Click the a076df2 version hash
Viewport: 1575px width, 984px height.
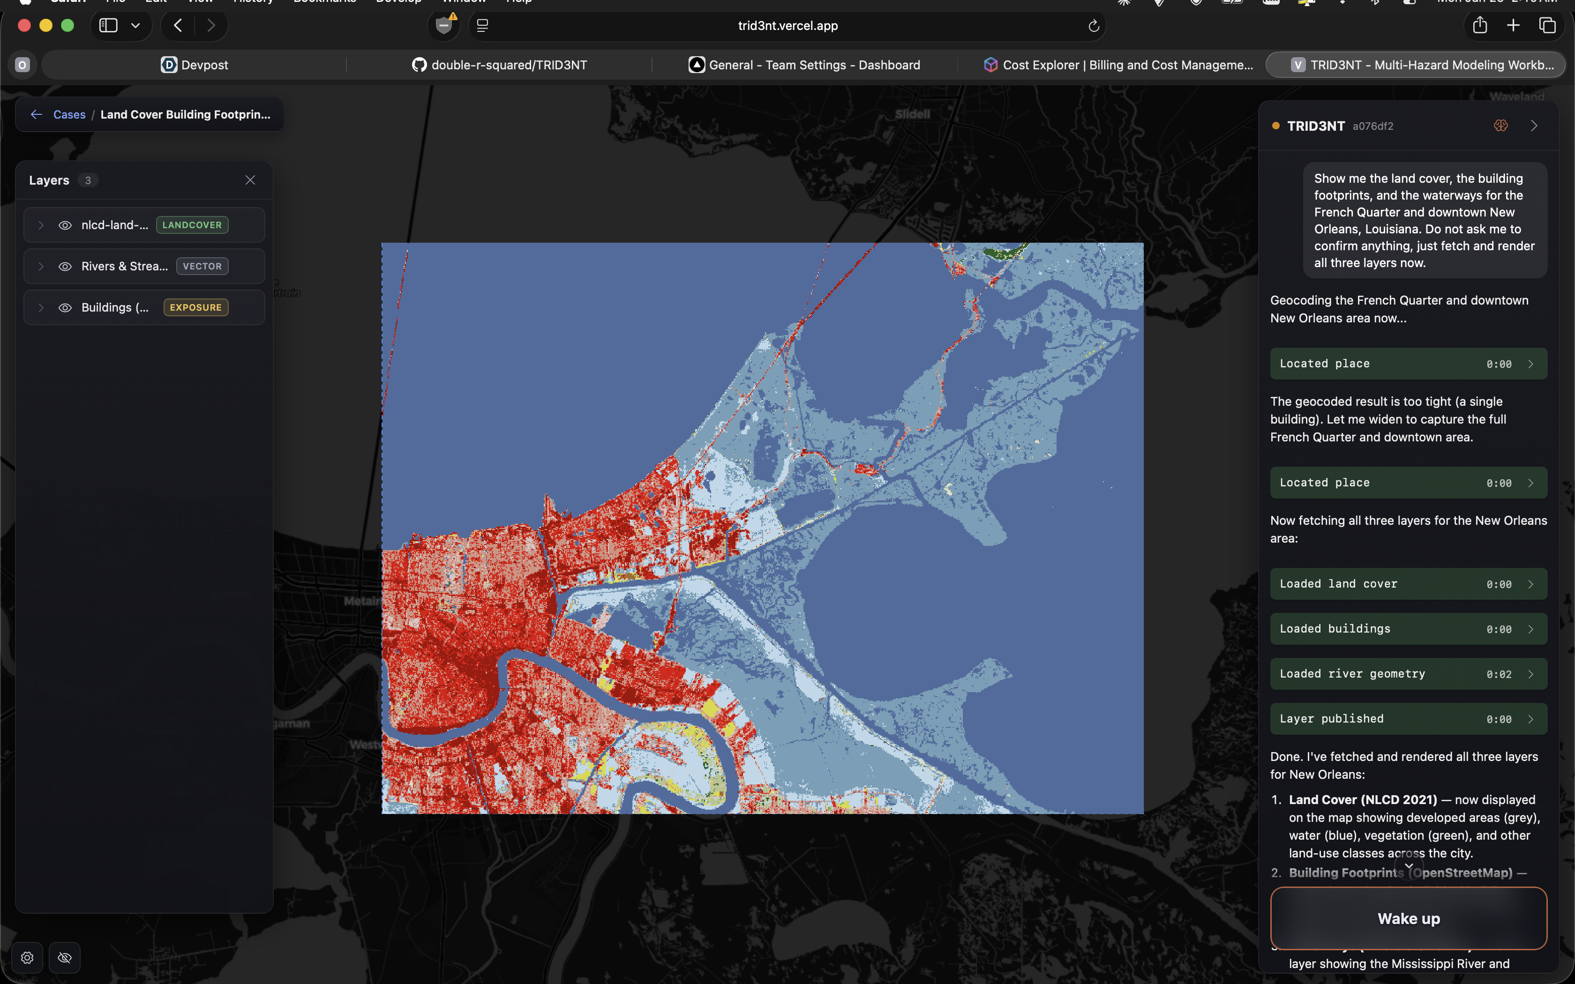click(1372, 126)
